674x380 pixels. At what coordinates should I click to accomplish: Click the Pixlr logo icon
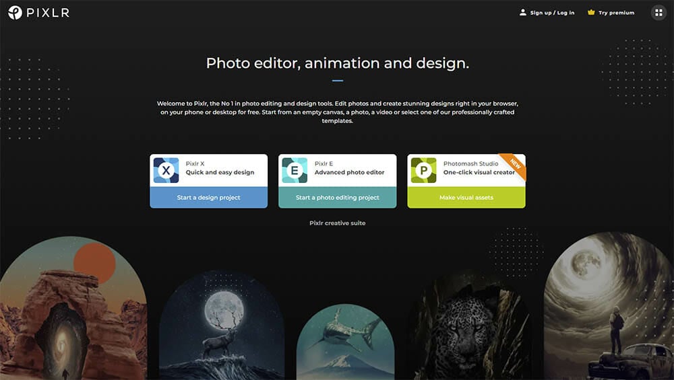[x=15, y=13]
